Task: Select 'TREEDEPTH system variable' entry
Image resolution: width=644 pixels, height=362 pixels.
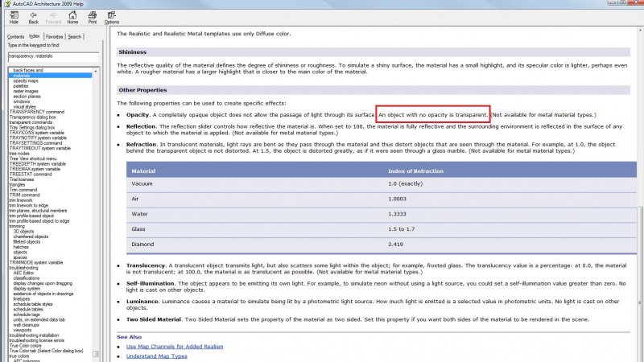Action: point(37,164)
